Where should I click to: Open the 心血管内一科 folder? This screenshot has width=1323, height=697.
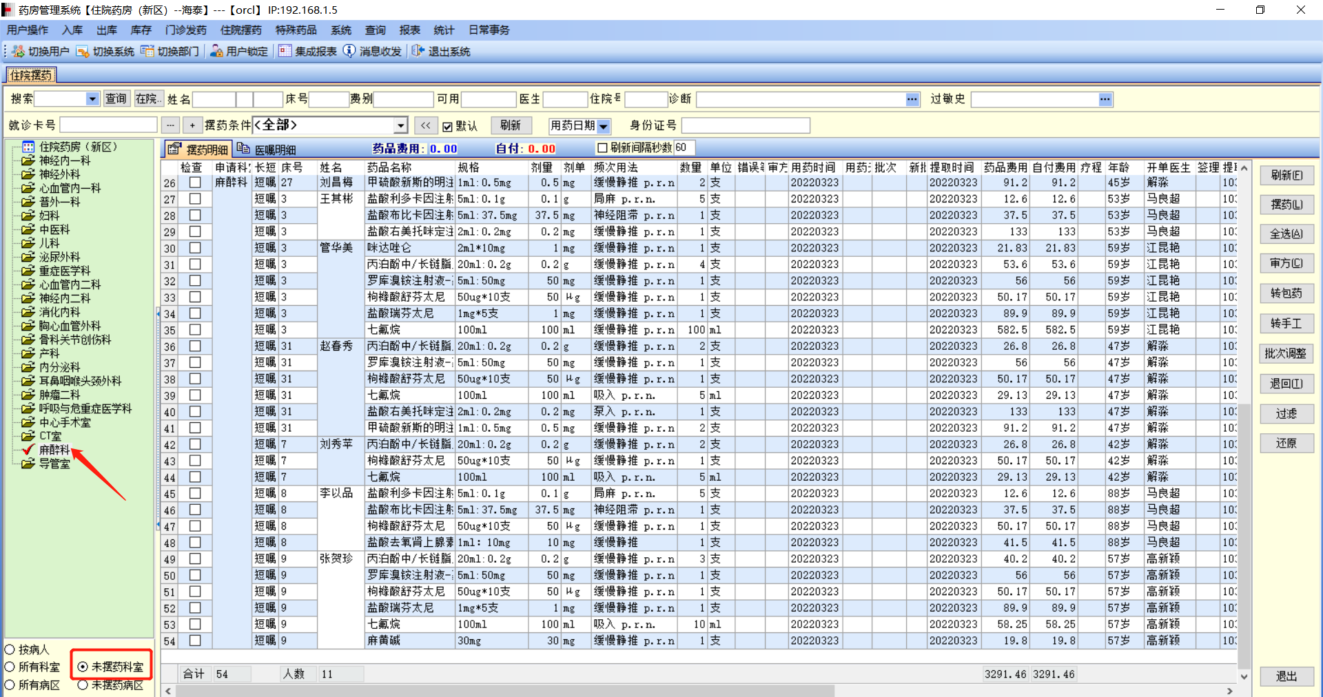click(28, 188)
